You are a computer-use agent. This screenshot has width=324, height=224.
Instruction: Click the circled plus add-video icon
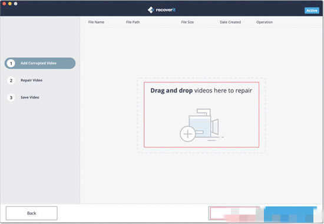[x=187, y=134]
